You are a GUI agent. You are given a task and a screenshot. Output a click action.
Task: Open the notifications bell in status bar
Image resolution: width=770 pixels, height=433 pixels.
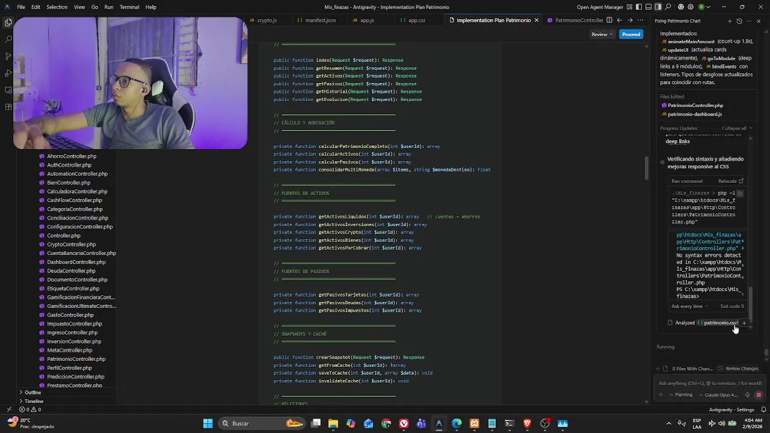(x=762, y=410)
